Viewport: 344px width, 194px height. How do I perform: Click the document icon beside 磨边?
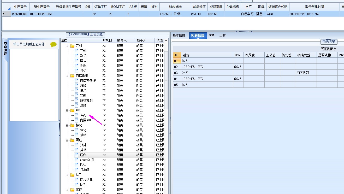[x=76, y=61]
